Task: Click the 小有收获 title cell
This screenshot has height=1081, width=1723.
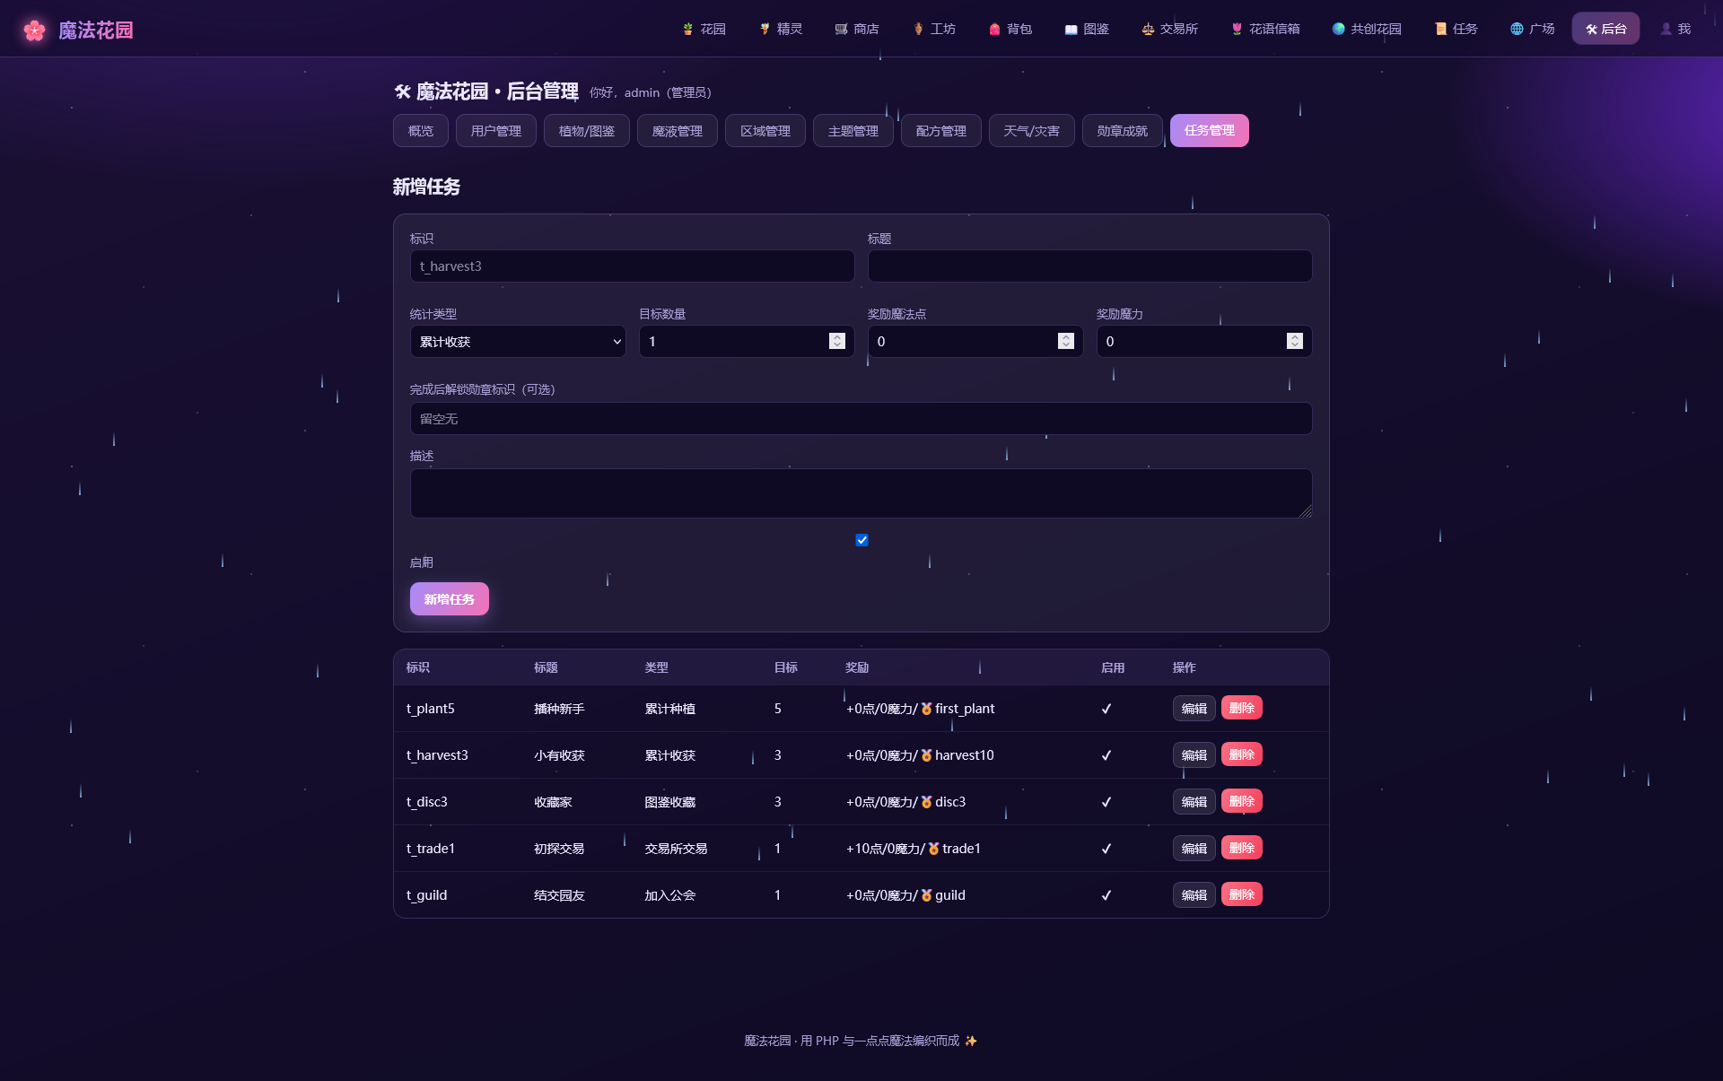Action: 559,755
